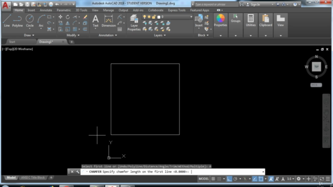Click the Move tool icon

tap(60, 17)
